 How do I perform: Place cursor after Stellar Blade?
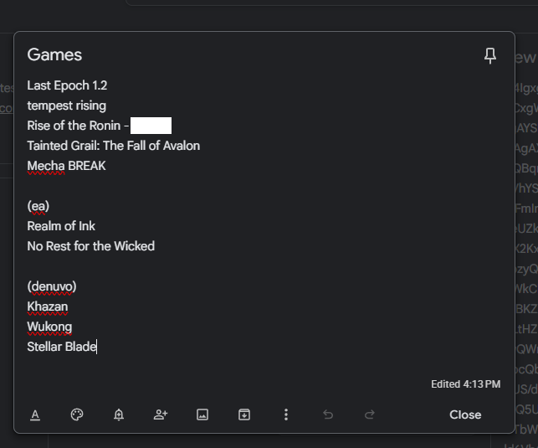click(96, 347)
